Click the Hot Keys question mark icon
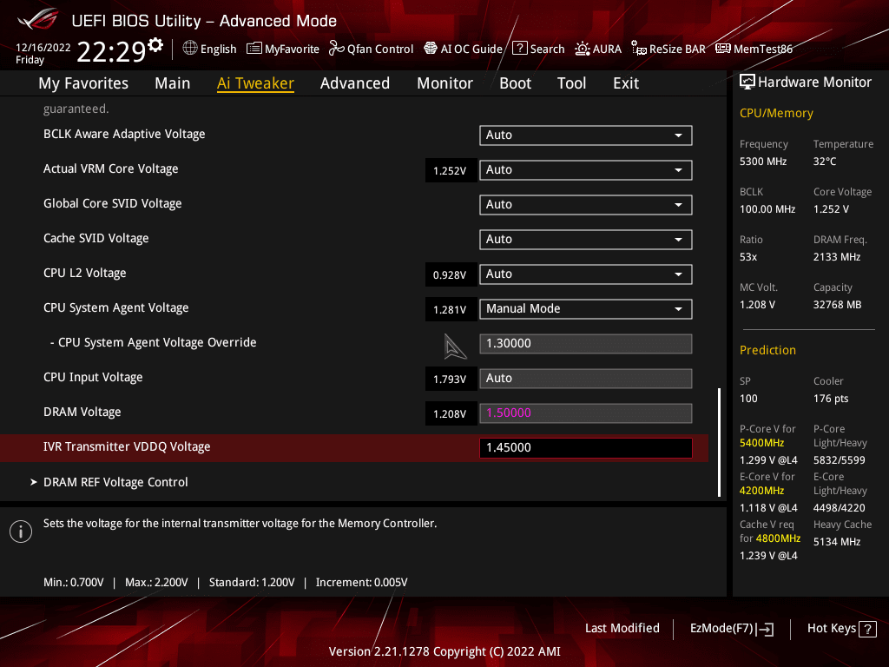 pos(867,629)
